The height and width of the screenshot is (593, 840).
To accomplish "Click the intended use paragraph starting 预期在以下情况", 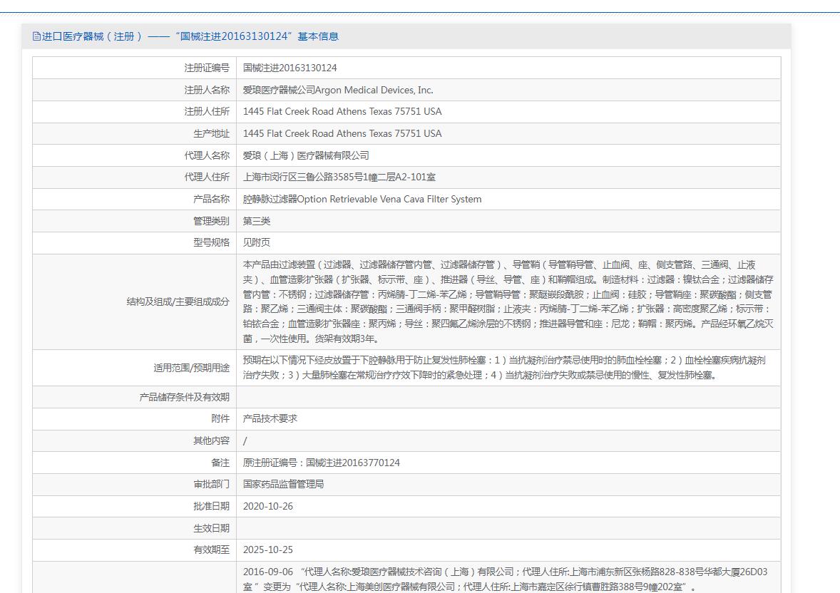I will coord(504,368).
